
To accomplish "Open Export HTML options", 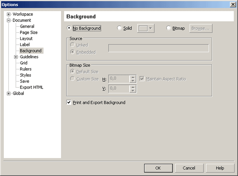I will pos(31,87).
